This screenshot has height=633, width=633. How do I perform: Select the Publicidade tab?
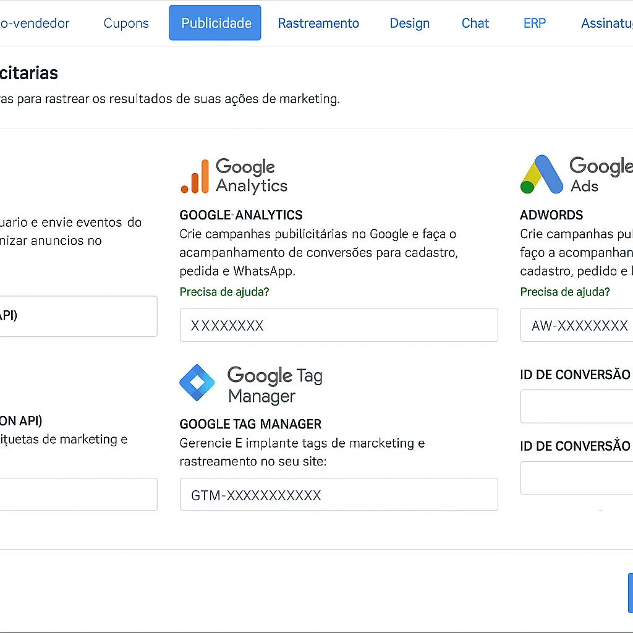coord(215,23)
